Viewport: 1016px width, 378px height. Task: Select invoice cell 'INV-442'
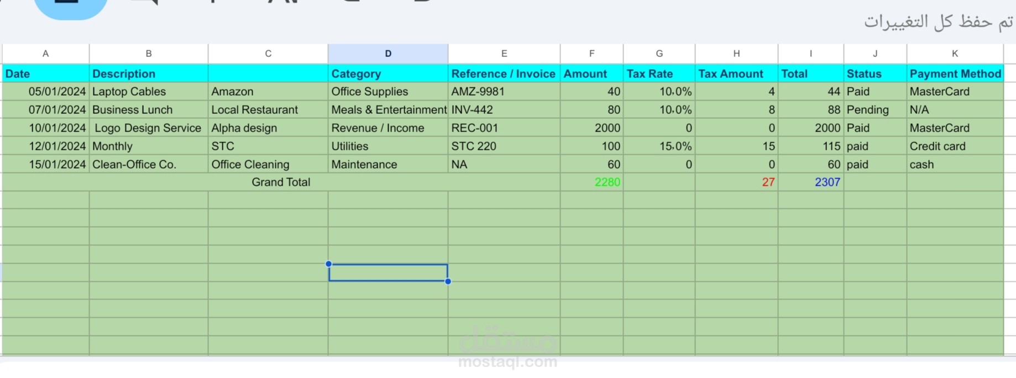click(x=504, y=110)
